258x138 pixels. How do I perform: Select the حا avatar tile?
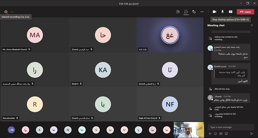point(103,35)
